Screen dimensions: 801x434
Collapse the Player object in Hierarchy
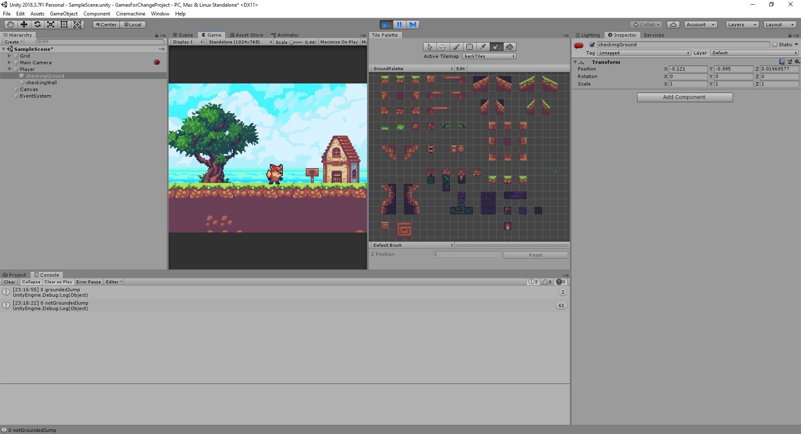pos(9,69)
